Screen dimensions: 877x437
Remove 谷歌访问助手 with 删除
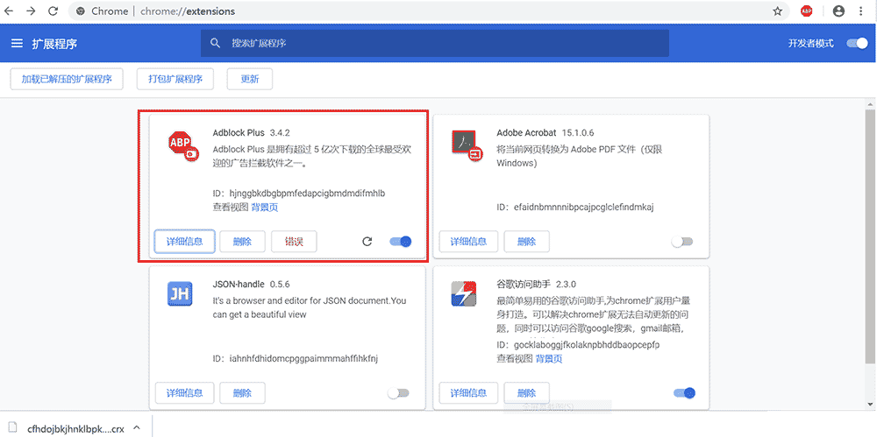point(526,393)
